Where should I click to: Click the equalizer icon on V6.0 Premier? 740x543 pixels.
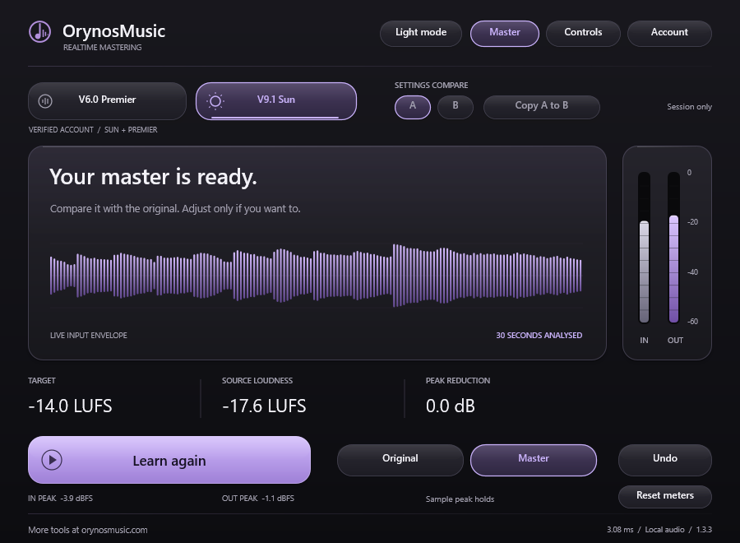tap(45, 100)
